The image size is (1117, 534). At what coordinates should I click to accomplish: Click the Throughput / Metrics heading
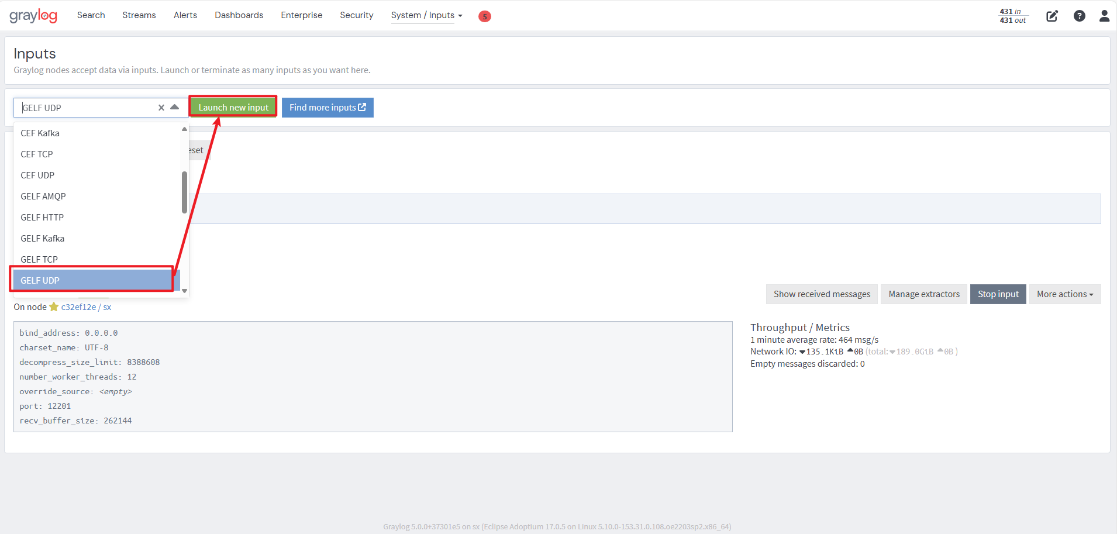800,328
